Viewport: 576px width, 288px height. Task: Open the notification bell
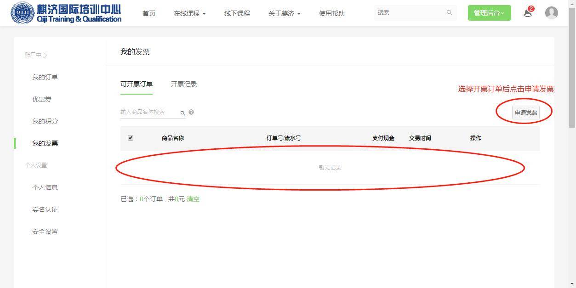click(x=528, y=13)
